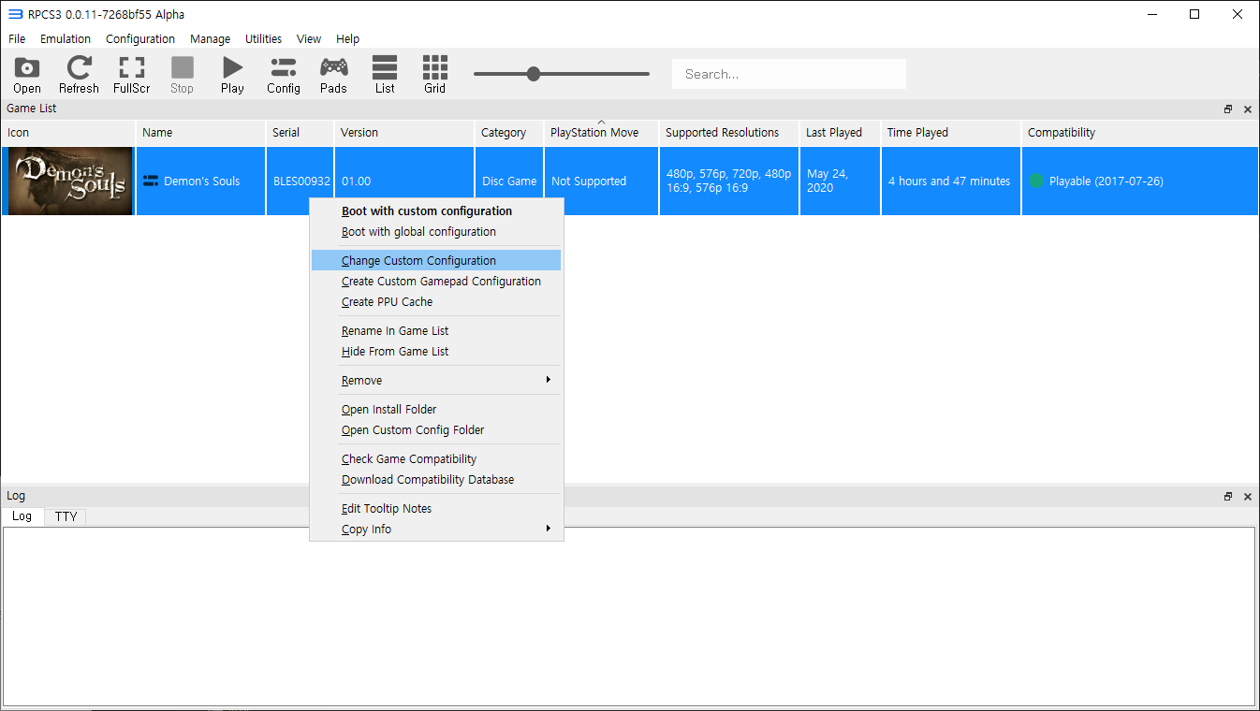Open the File menu

(x=17, y=39)
